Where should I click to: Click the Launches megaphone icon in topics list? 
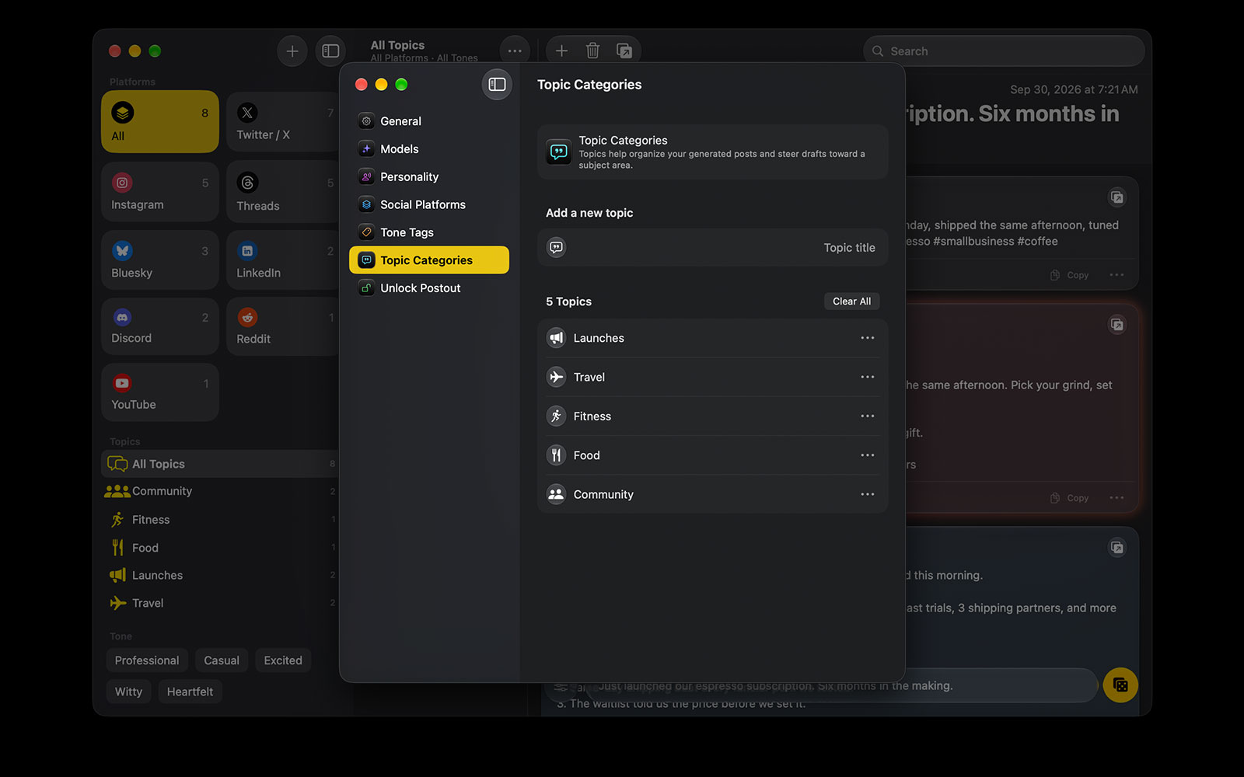click(556, 338)
